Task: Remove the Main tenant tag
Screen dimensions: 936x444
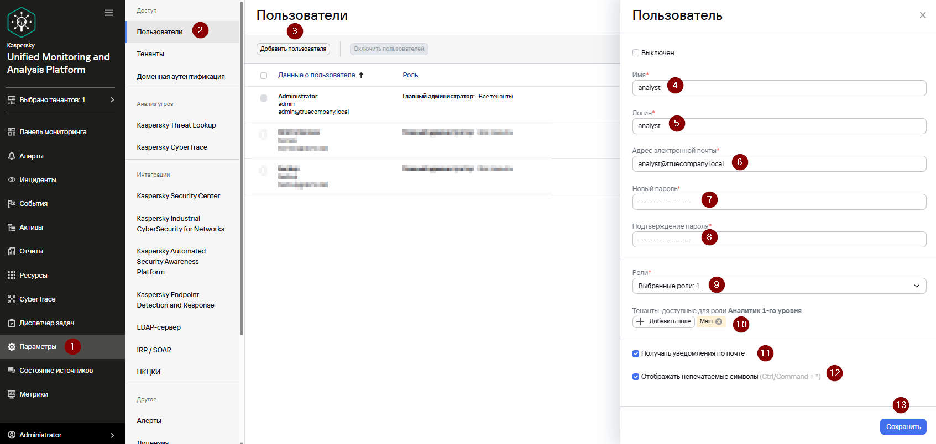Action: (719, 321)
